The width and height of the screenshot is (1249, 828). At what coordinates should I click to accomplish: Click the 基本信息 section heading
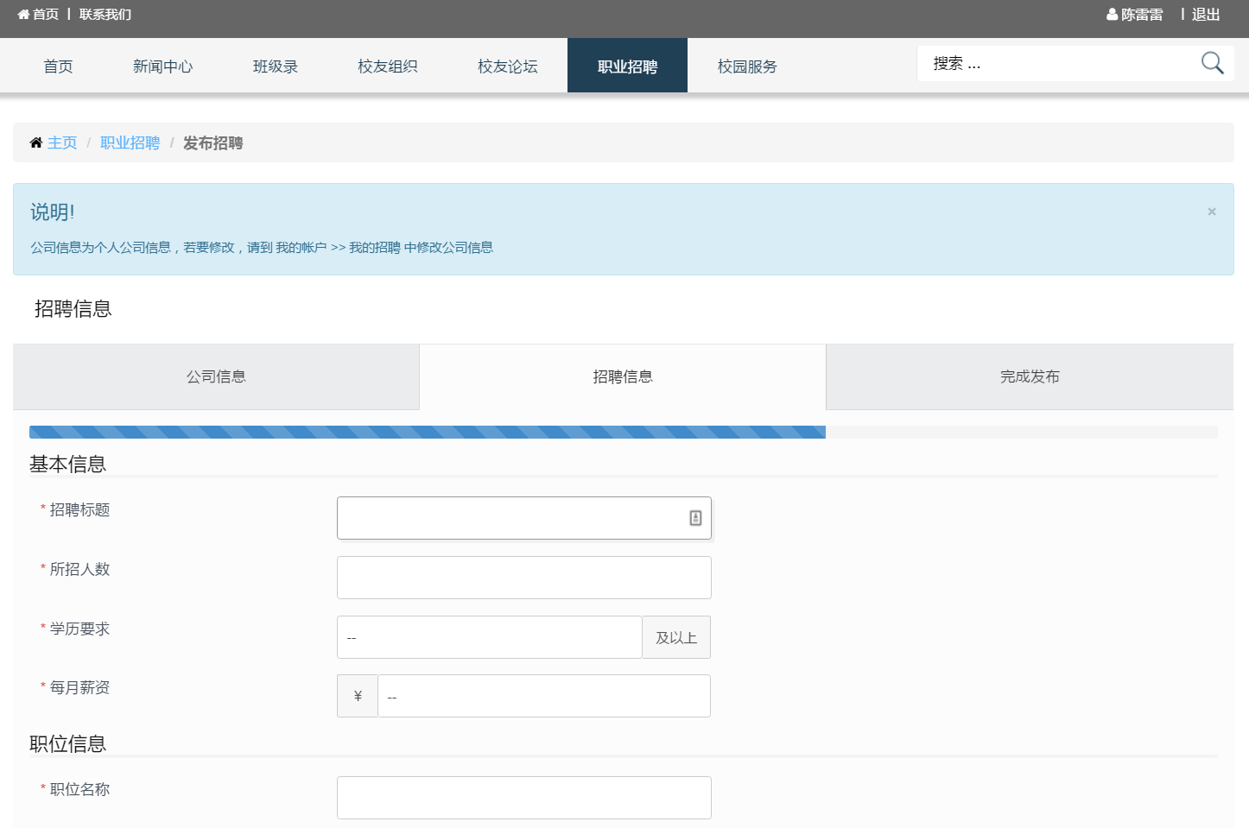pos(67,464)
